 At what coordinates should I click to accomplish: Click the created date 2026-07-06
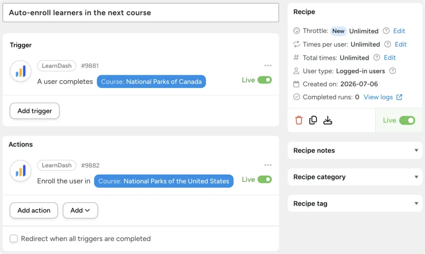(x=359, y=84)
